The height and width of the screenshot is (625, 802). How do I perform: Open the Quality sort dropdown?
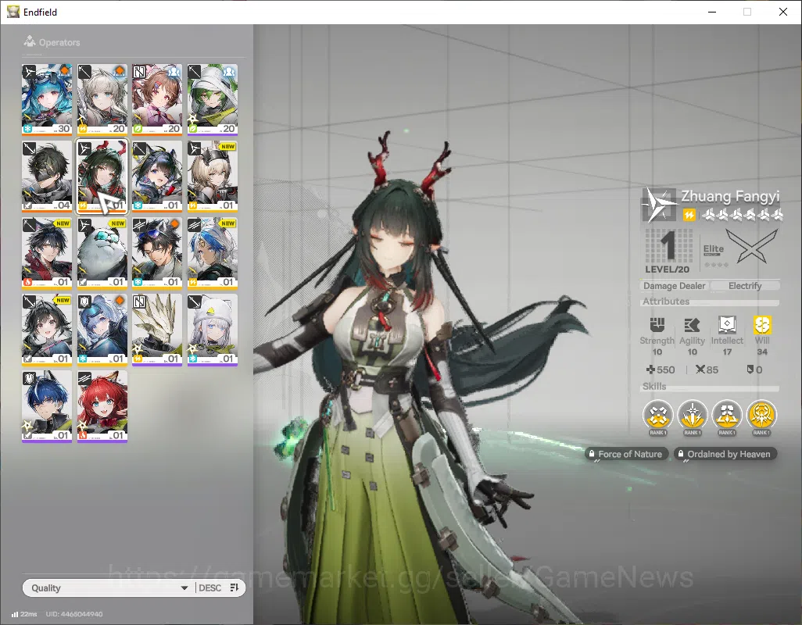(109, 587)
